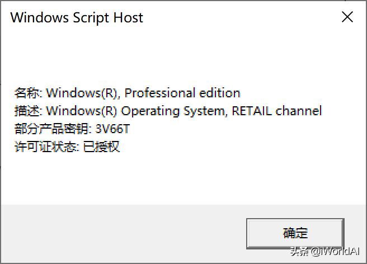The width and height of the screenshot is (367, 264).
Task: Click Windows(R) in the 名称 line
Action: pos(82,93)
